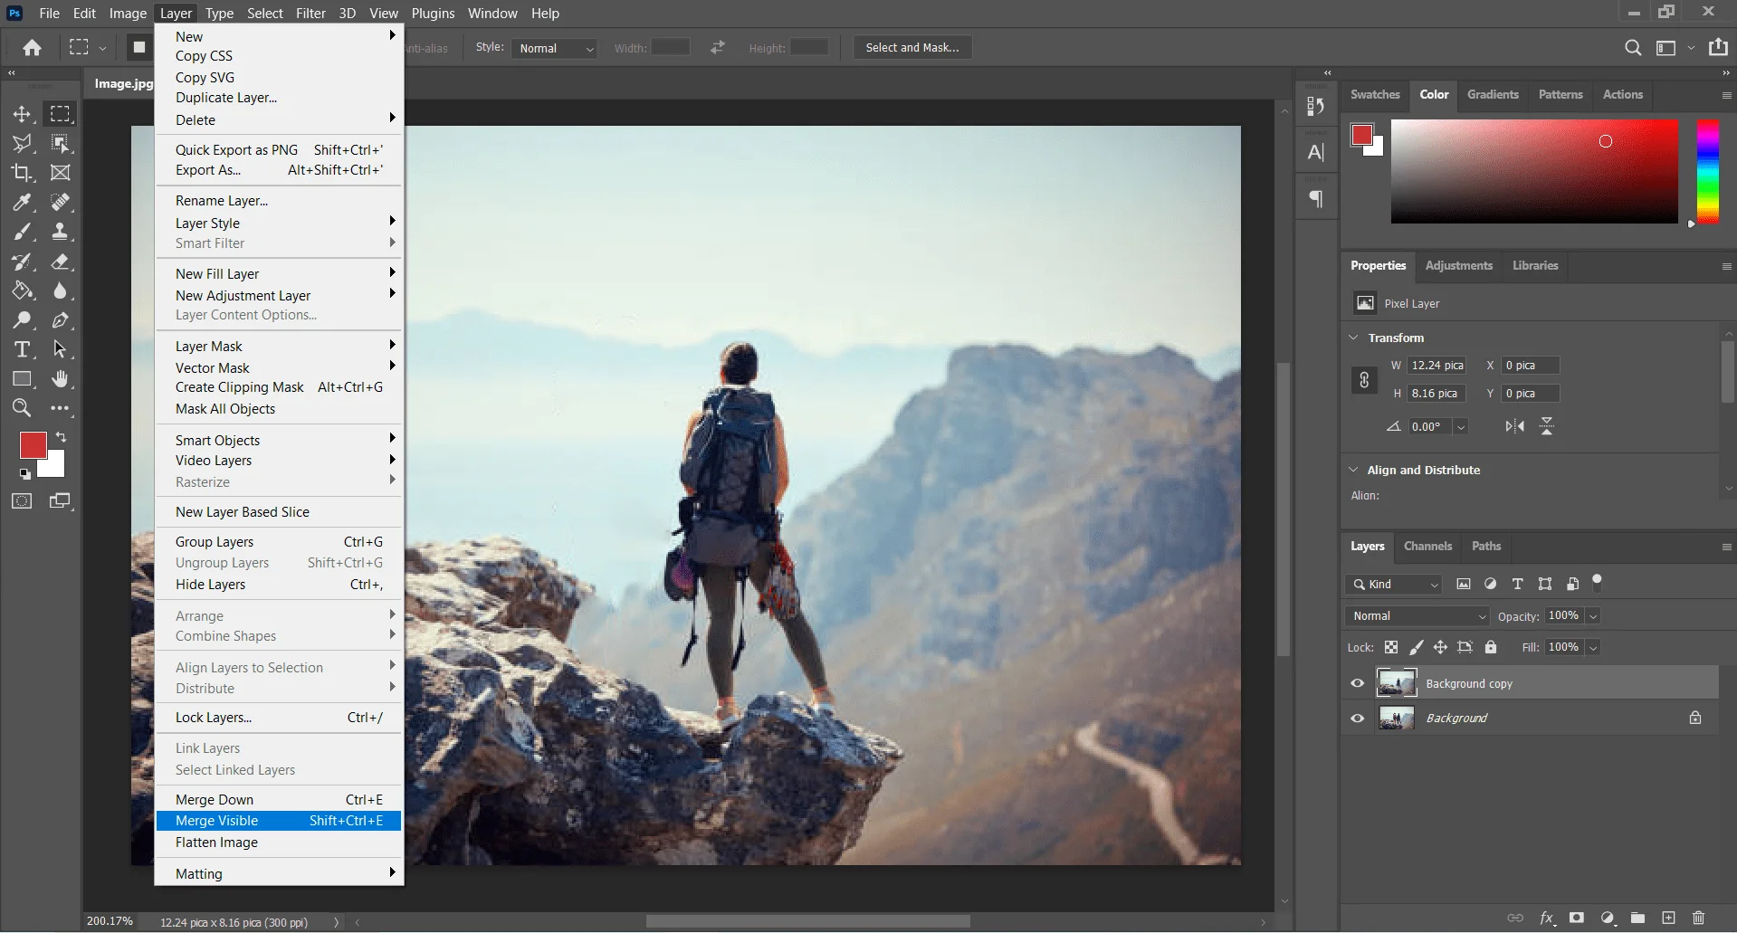The width and height of the screenshot is (1737, 933).
Task: Open the Kind filter dropdown
Action: (x=1394, y=584)
